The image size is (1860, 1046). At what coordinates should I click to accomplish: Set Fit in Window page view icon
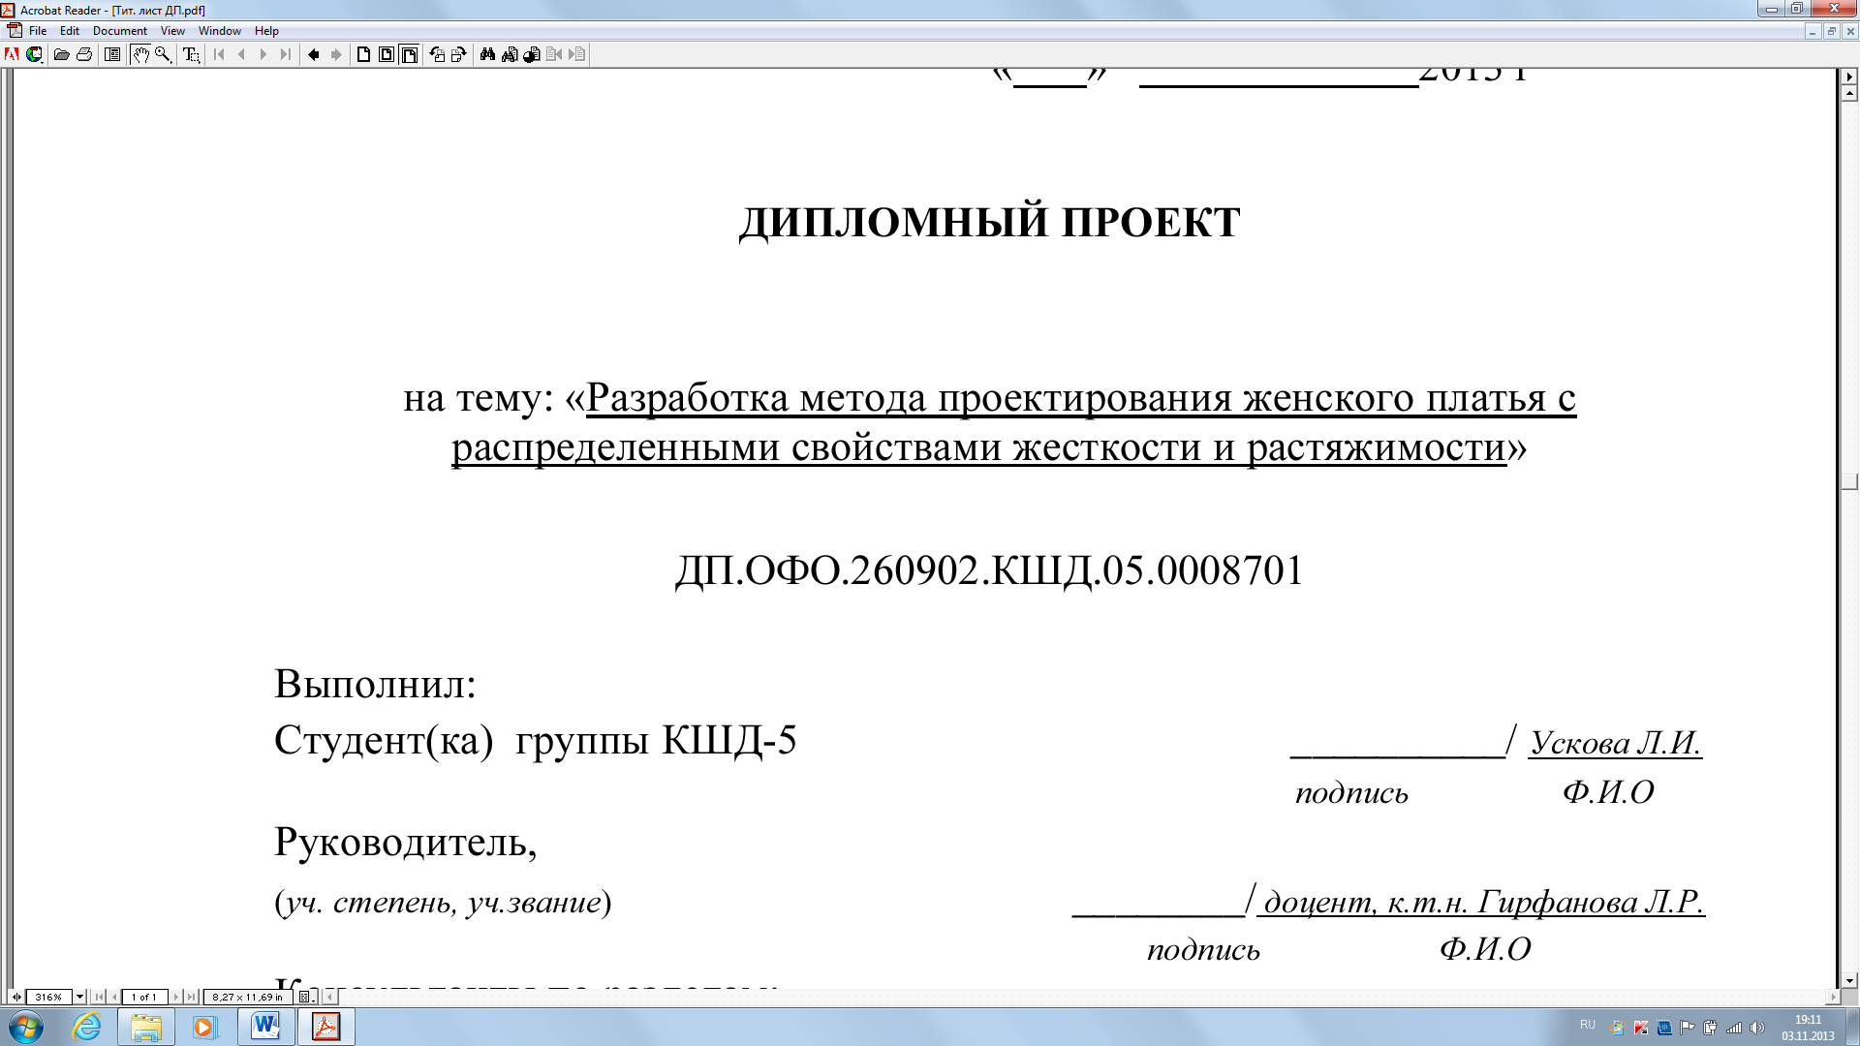click(387, 54)
